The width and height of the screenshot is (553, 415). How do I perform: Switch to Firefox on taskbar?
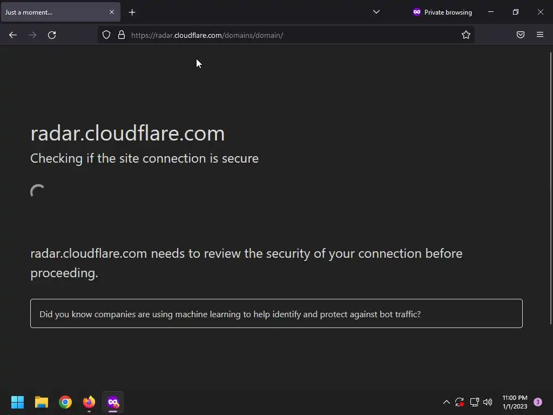[x=89, y=402]
